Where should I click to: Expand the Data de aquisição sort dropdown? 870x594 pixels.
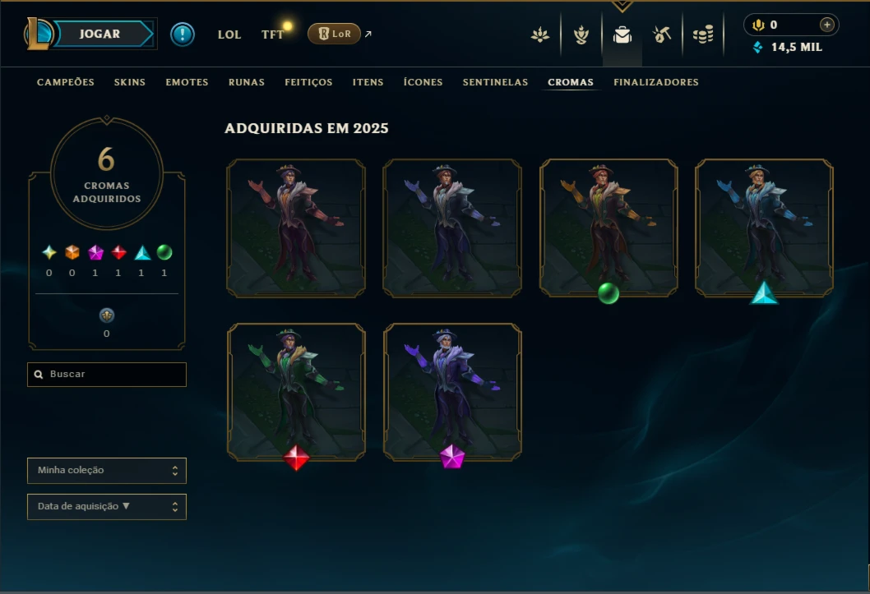tap(107, 506)
